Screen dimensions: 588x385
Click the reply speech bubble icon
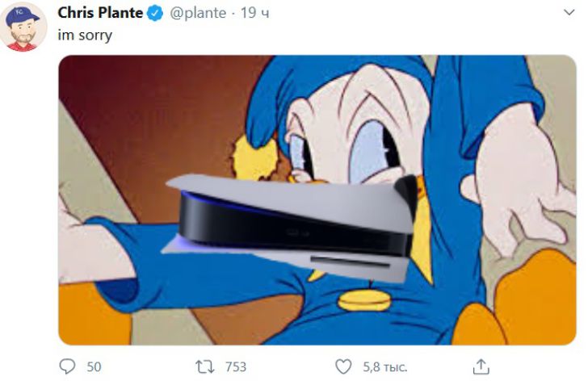[68, 366]
